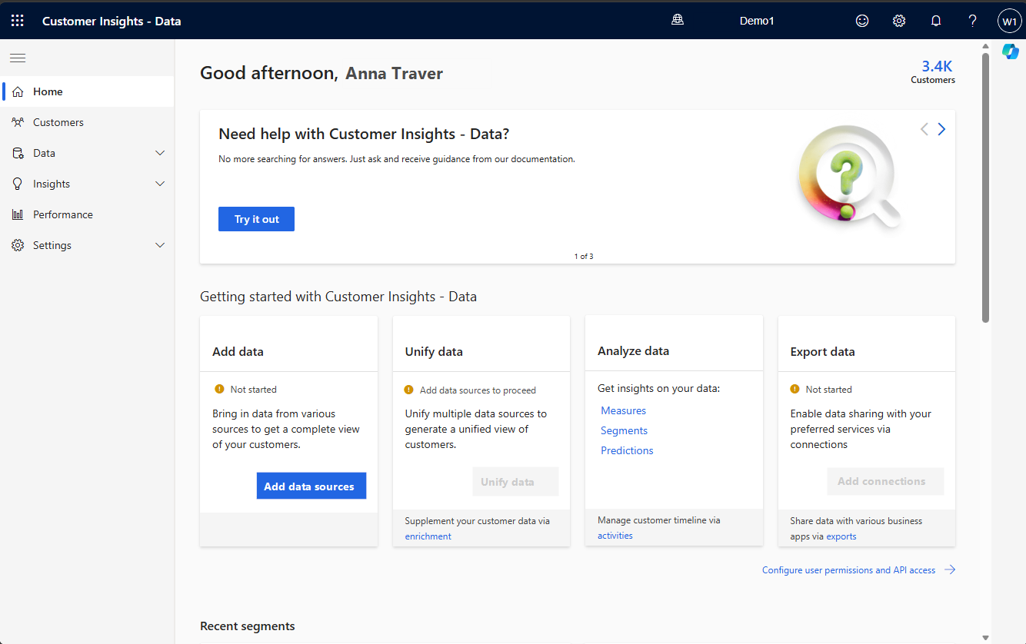Collapse the navigation hamburger menu
The width and height of the screenshot is (1026, 644).
point(18,58)
